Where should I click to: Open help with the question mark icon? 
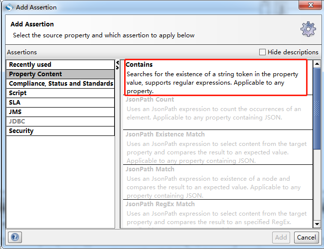15,237
